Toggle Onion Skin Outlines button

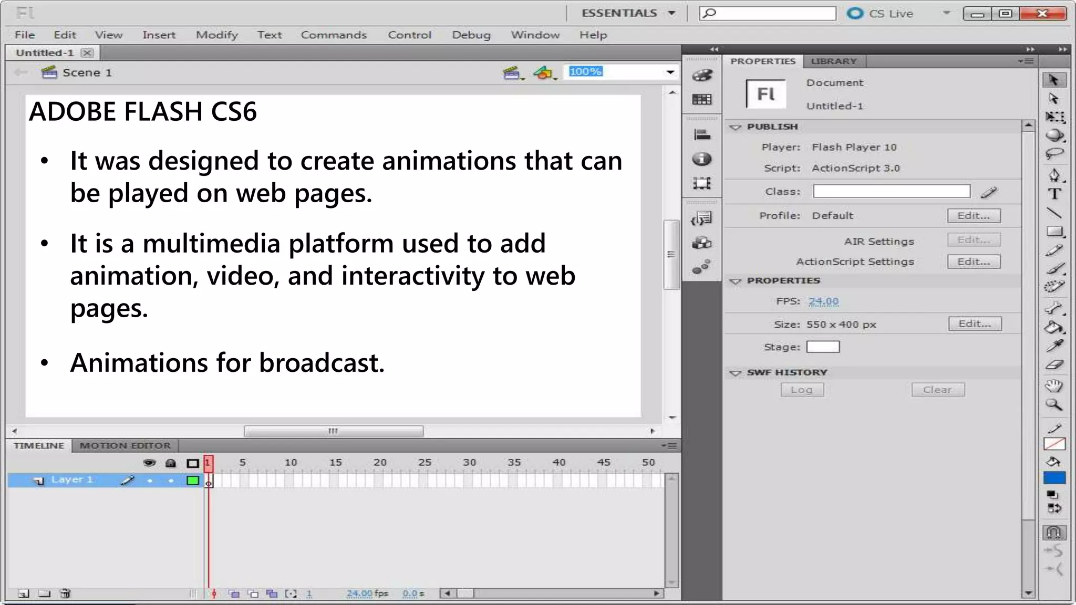click(x=253, y=593)
